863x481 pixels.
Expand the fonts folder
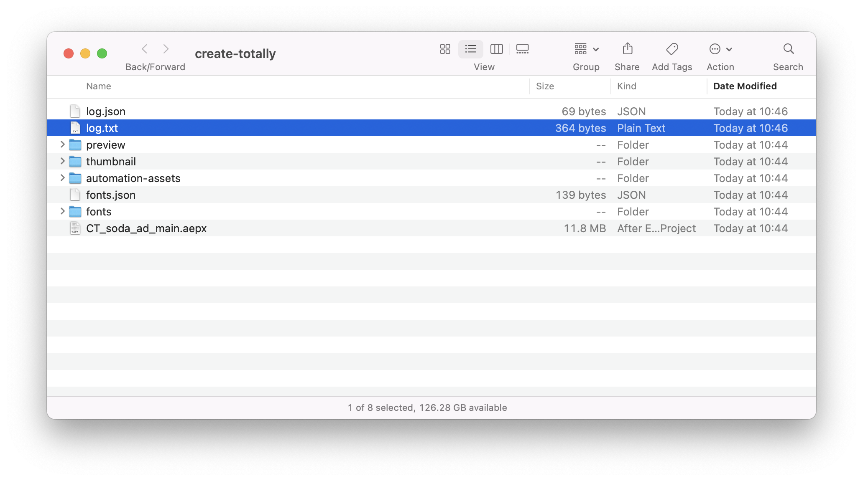62,211
